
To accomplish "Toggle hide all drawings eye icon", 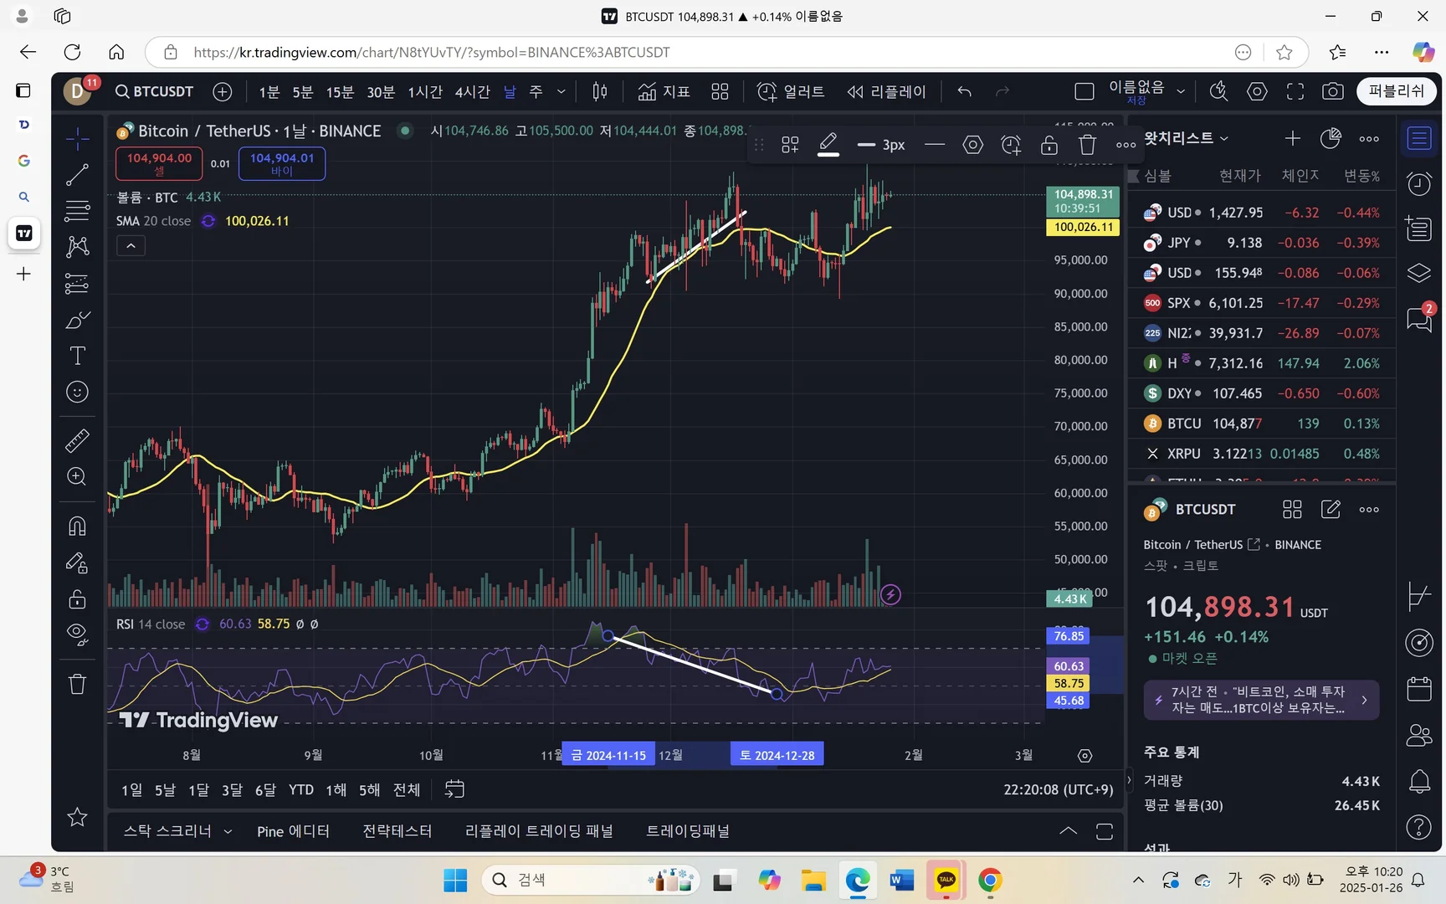I will pos(77,634).
